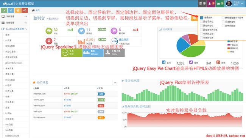Click the red Pinterest icon beside 1,050
This screenshot has height=138, width=246.
click(x=218, y=62)
